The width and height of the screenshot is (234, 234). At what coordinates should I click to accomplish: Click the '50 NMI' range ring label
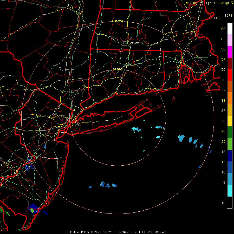[118, 69]
